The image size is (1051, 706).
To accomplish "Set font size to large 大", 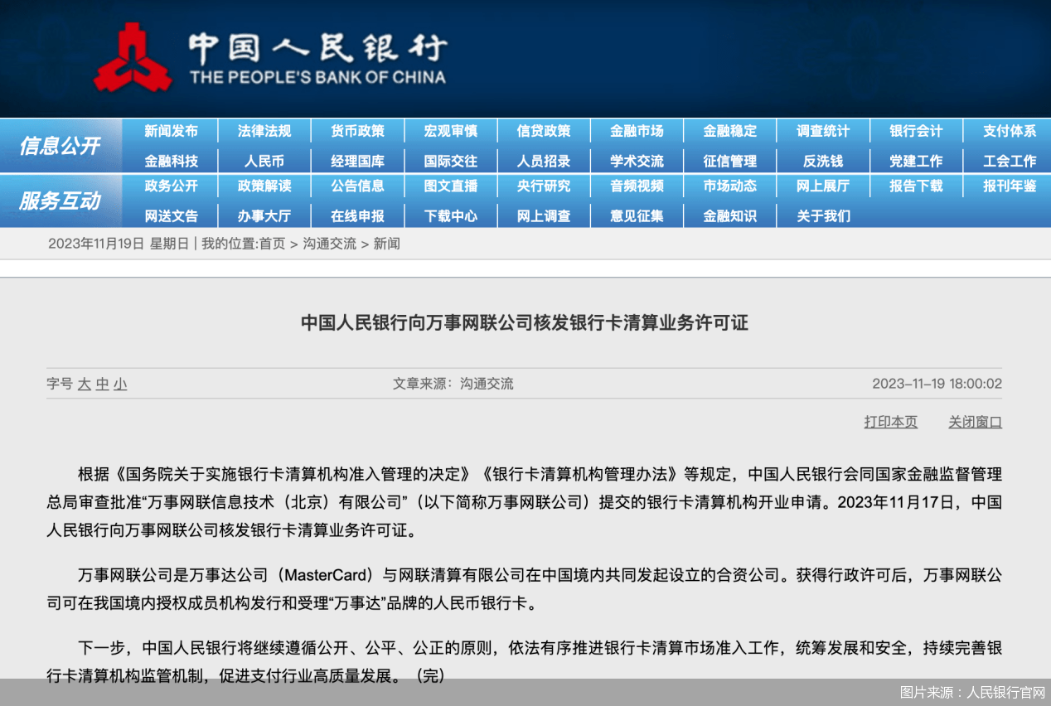I will coord(84,384).
